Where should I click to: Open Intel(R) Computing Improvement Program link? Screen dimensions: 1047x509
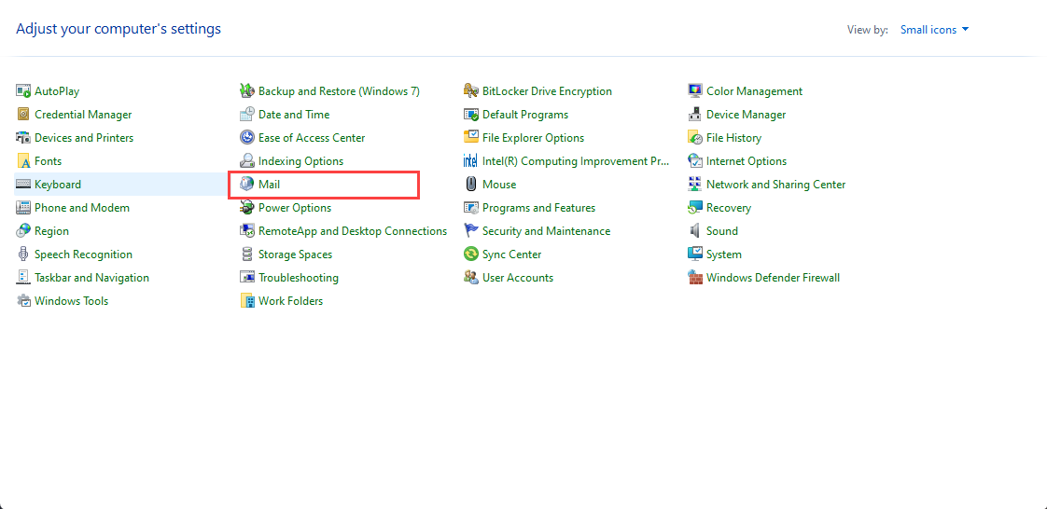pyautogui.click(x=576, y=161)
